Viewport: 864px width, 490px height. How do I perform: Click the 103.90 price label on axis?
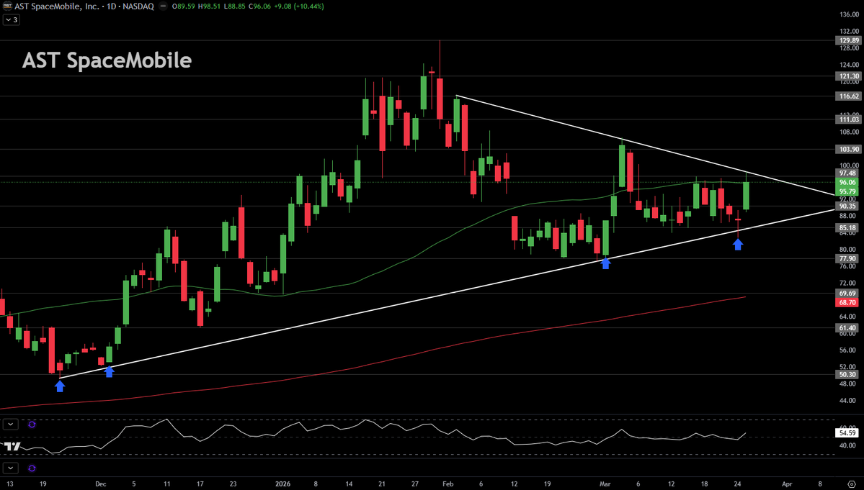click(x=848, y=150)
